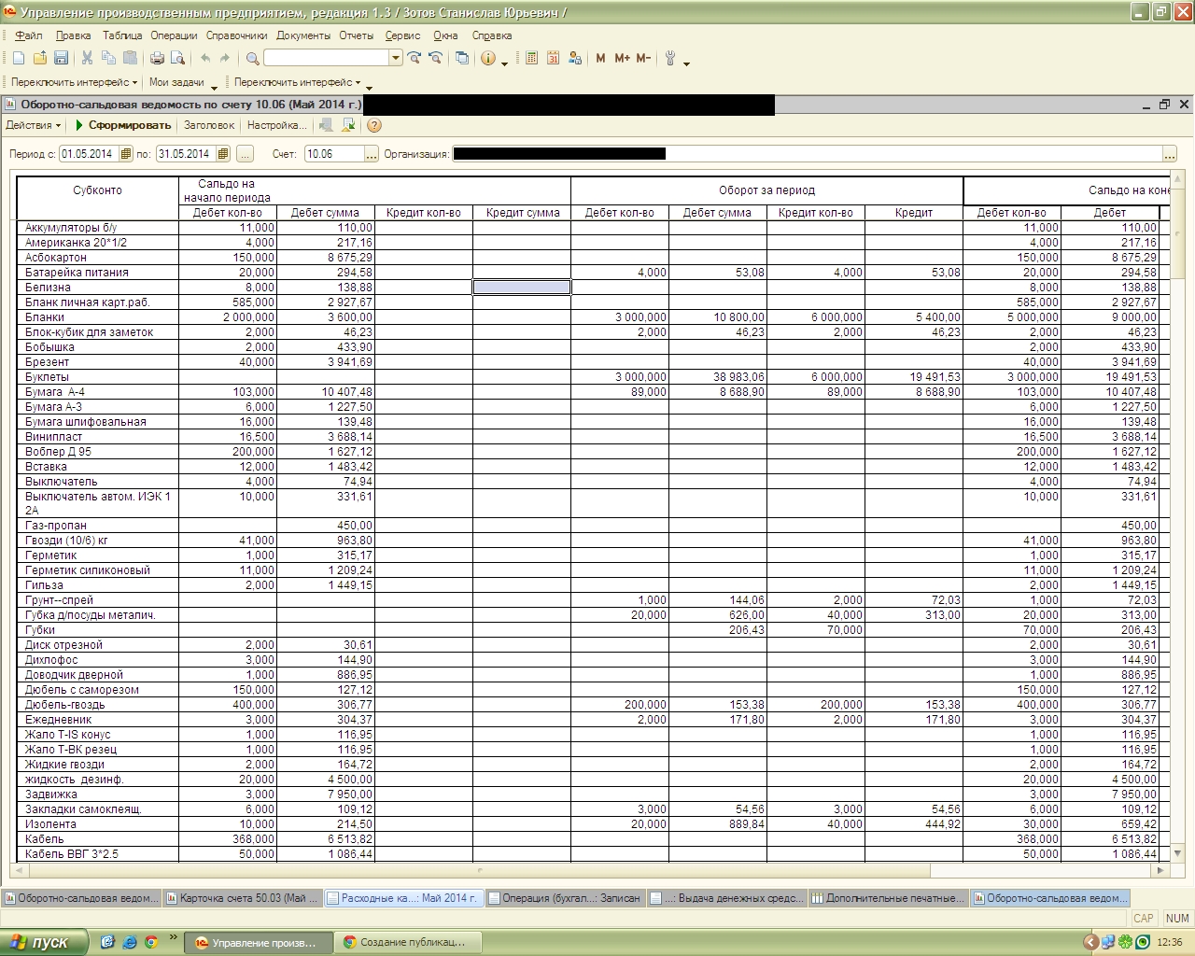The height and width of the screenshot is (956, 1195).
Task: Open the Справочники menu
Action: (236, 35)
